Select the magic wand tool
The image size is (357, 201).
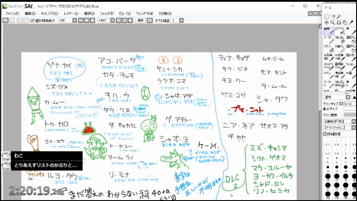(339, 17)
